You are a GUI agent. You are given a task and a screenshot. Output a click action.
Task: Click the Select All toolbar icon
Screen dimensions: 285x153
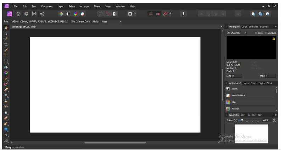[100, 14]
